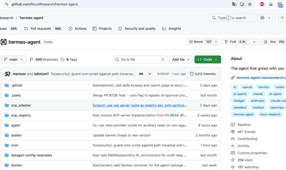
Task: Click the translate page icon
Action: tap(234, 4)
